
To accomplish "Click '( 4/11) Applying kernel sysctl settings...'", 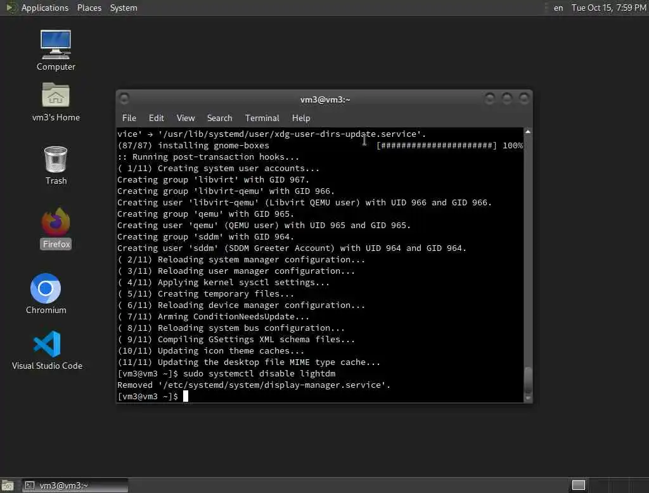I will click(224, 283).
